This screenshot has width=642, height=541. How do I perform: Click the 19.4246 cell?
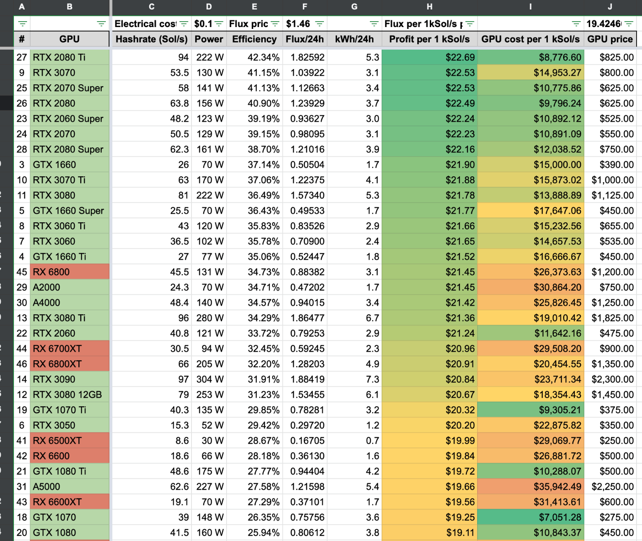pyautogui.click(x=610, y=24)
